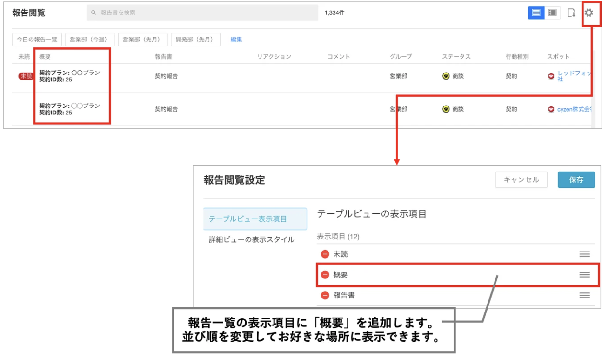
Task: Select the 営業部（先月） filter
Action: click(x=143, y=40)
